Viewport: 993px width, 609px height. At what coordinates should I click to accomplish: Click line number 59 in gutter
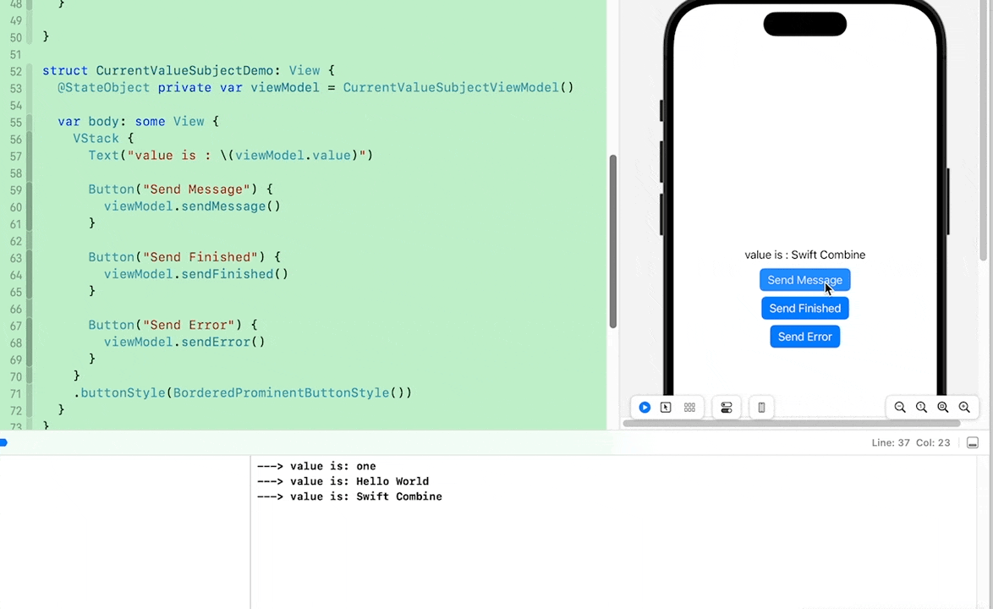[x=16, y=190]
